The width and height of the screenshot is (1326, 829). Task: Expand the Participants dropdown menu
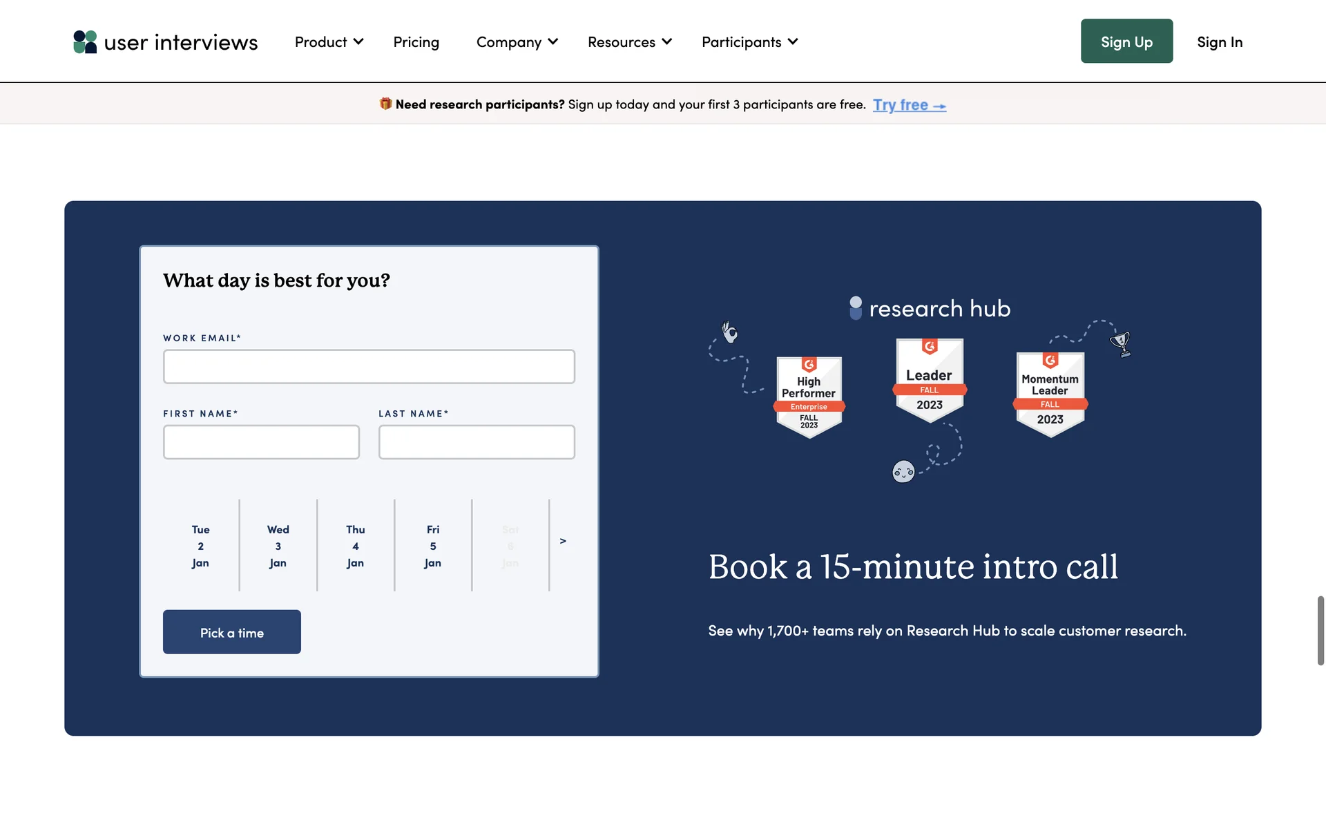749,42
